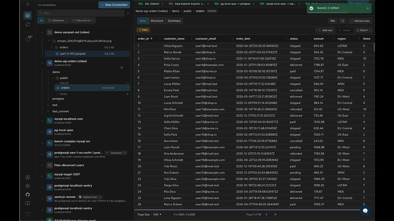This screenshot has width=394, height=221.
Task: Open the documentation book icon
Action: pyautogui.click(x=28, y=203)
